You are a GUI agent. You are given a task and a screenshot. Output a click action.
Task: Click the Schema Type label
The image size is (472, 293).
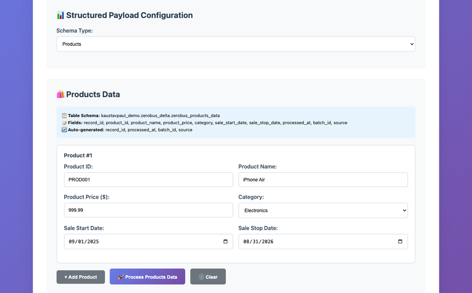click(75, 31)
